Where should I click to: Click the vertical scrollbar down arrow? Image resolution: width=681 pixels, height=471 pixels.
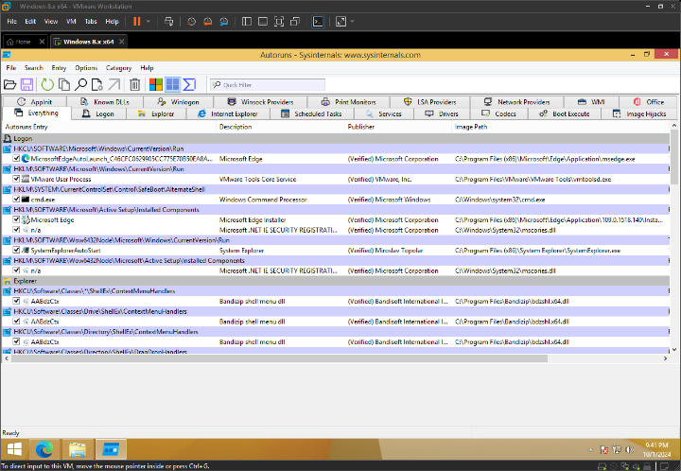coord(674,349)
